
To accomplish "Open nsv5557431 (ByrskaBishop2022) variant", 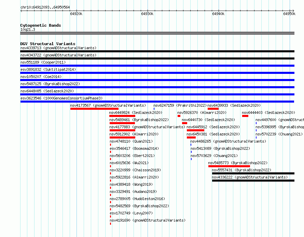I will [x=241, y=170].
